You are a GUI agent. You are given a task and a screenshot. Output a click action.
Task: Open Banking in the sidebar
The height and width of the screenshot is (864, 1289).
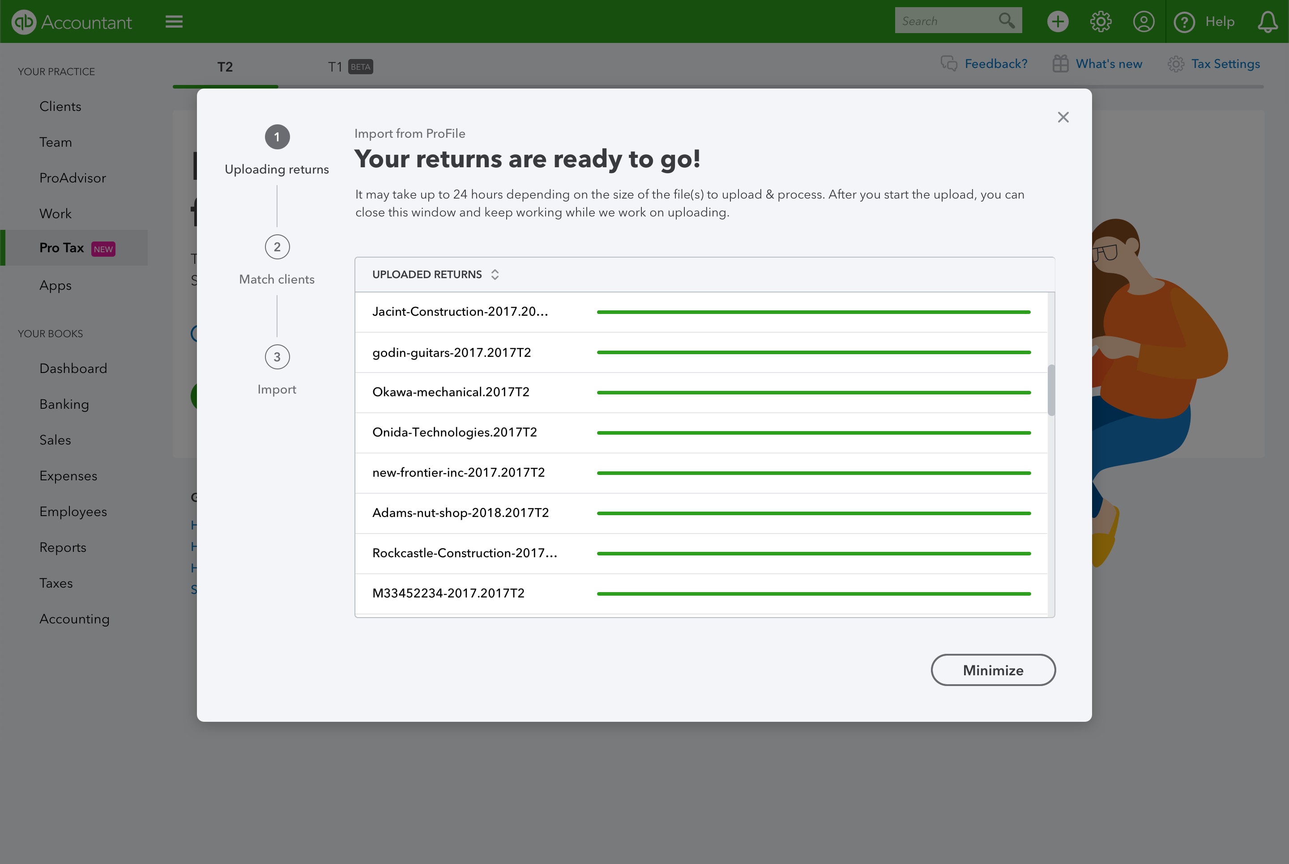click(64, 404)
